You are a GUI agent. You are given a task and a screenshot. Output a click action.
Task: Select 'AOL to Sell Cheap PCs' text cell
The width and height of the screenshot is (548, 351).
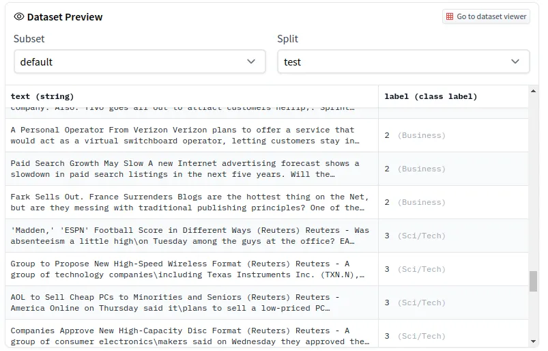(192, 303)
